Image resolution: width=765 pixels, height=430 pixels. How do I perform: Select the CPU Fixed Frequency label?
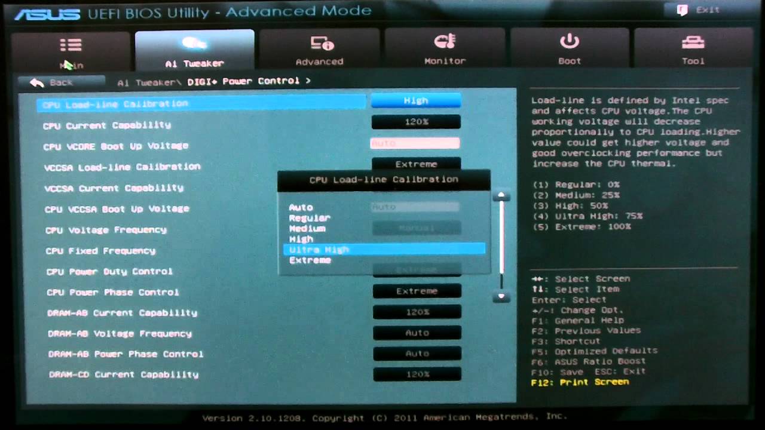pyautogui.click(x=100, y=250)
